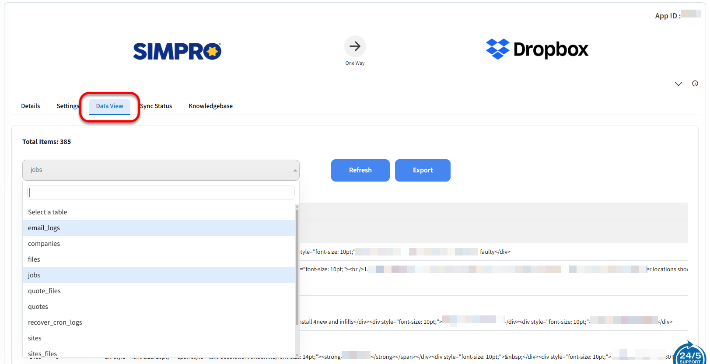Click the One Way arrow icon
Screen dimensions: 710x364
(x=355, y=46)
